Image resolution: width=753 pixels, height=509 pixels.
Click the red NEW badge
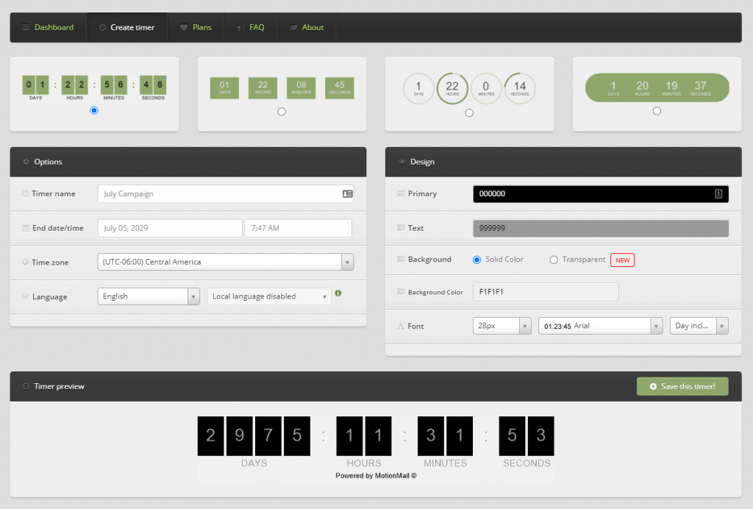622,260
